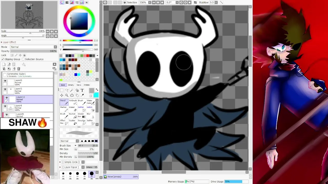Switch to the Binary tool tab
Screen dimensions: 328x184
(71, 85)
